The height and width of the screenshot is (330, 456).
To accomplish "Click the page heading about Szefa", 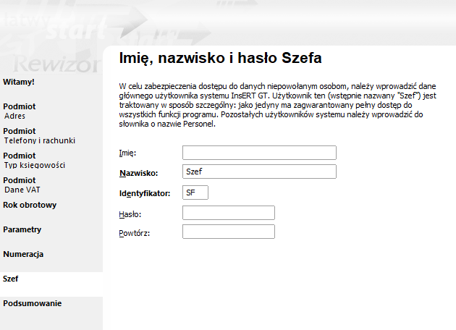I will (220, 58).
